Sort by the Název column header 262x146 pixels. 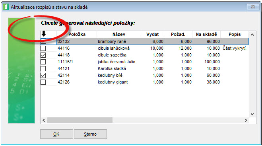[x=119, y=34]
